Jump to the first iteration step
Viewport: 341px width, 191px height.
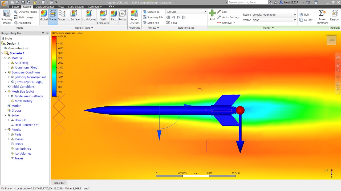pyautogui.click(x=168, y=17)
